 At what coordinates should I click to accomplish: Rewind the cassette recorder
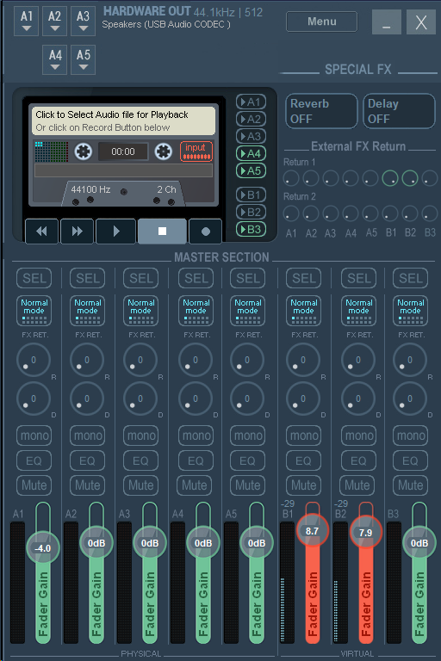point(41,231)
